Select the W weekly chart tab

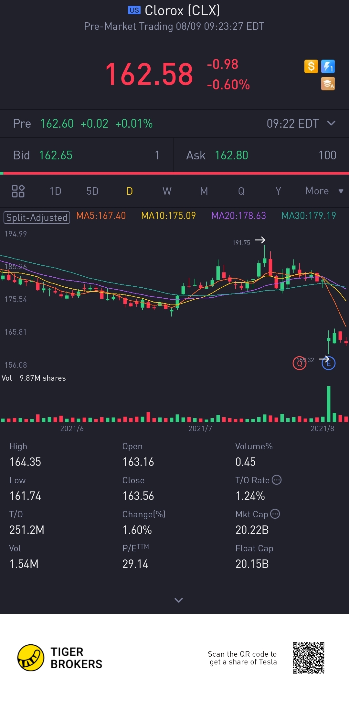coord(167,191)
